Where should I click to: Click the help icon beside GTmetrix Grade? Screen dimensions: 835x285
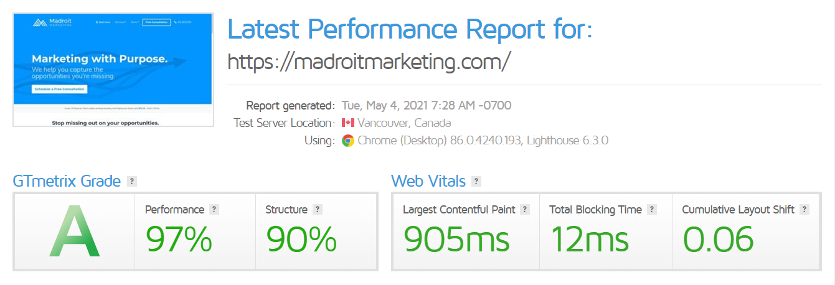tap(131, 182)
